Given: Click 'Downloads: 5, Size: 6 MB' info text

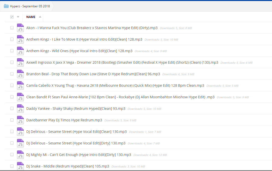Looking at the screenshot, I should [x=236, y=63].
